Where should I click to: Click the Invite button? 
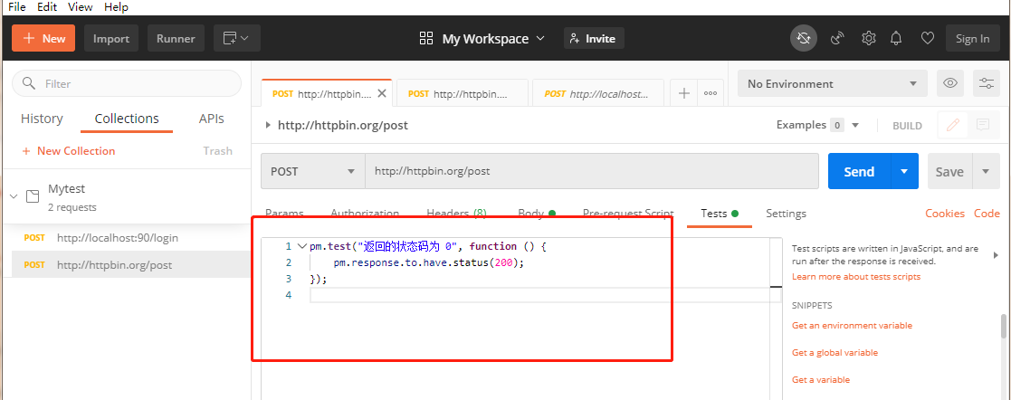[x=593, y=39]
